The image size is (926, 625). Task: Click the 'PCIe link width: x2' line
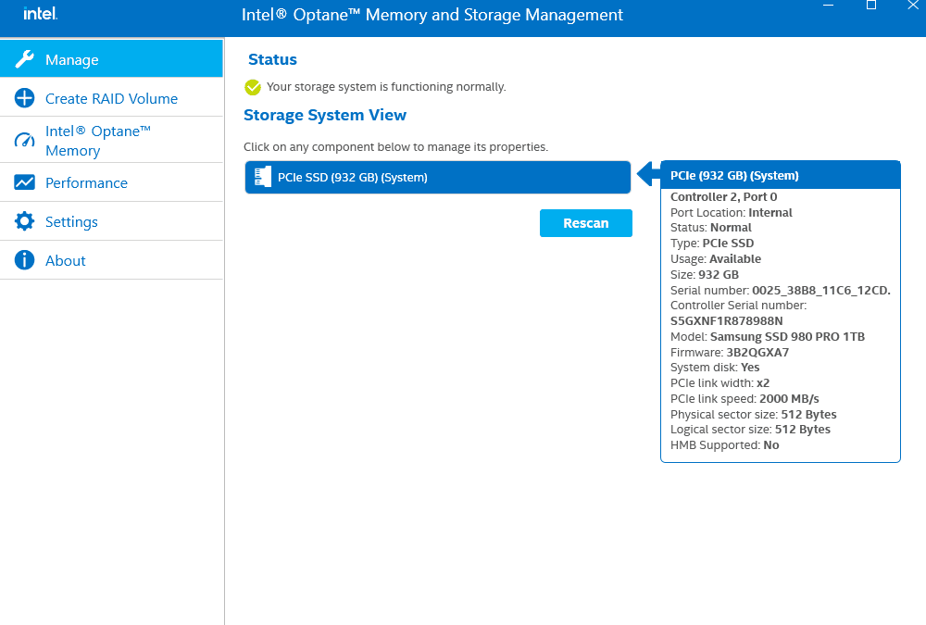coord(720,383)
